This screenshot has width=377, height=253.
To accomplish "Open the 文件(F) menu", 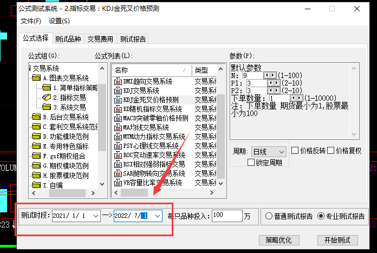I will 31,21.
